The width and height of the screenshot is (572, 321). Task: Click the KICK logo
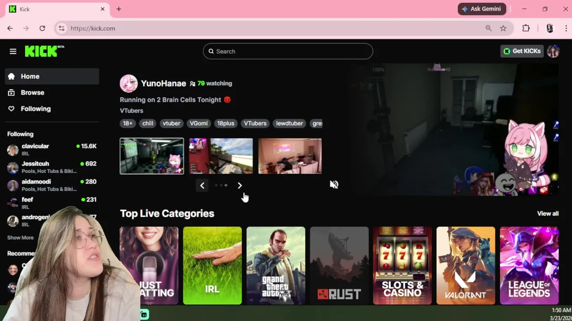[44, 51]
